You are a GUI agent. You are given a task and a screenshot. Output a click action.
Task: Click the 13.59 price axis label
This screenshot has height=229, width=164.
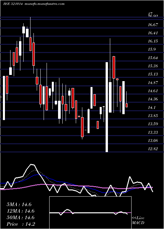tap(153, 124)
